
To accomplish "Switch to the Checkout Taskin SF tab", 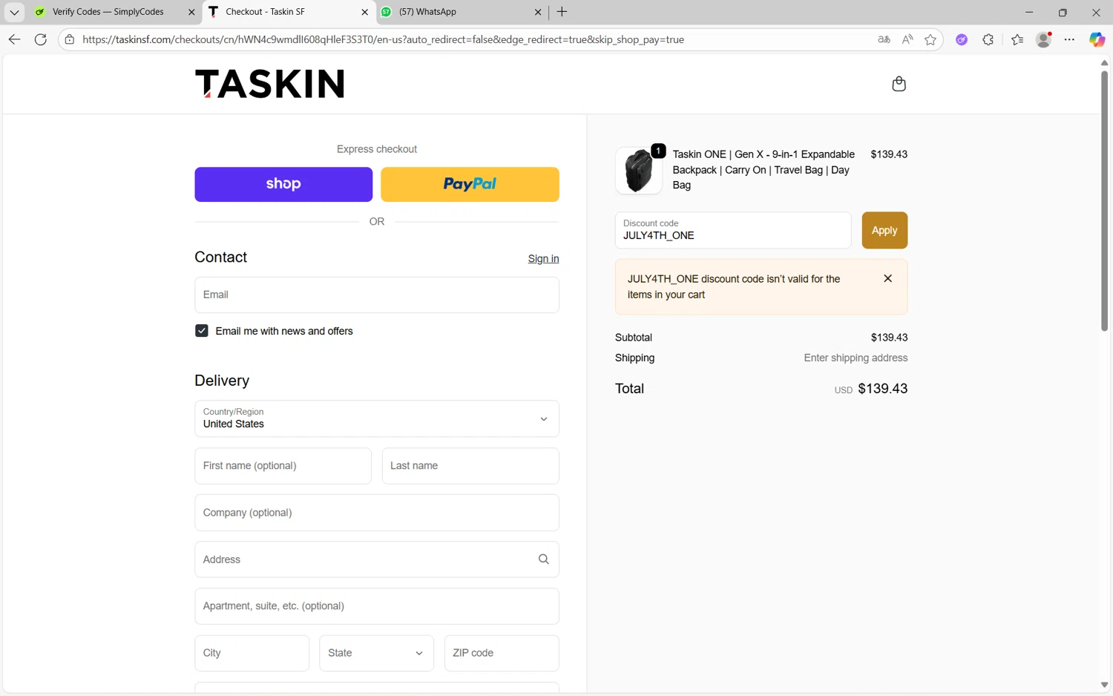I will [288, 12].
